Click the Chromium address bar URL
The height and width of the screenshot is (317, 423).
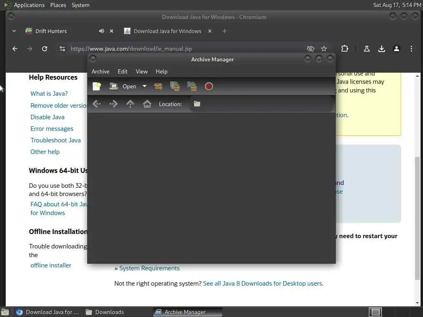[131, 49]
